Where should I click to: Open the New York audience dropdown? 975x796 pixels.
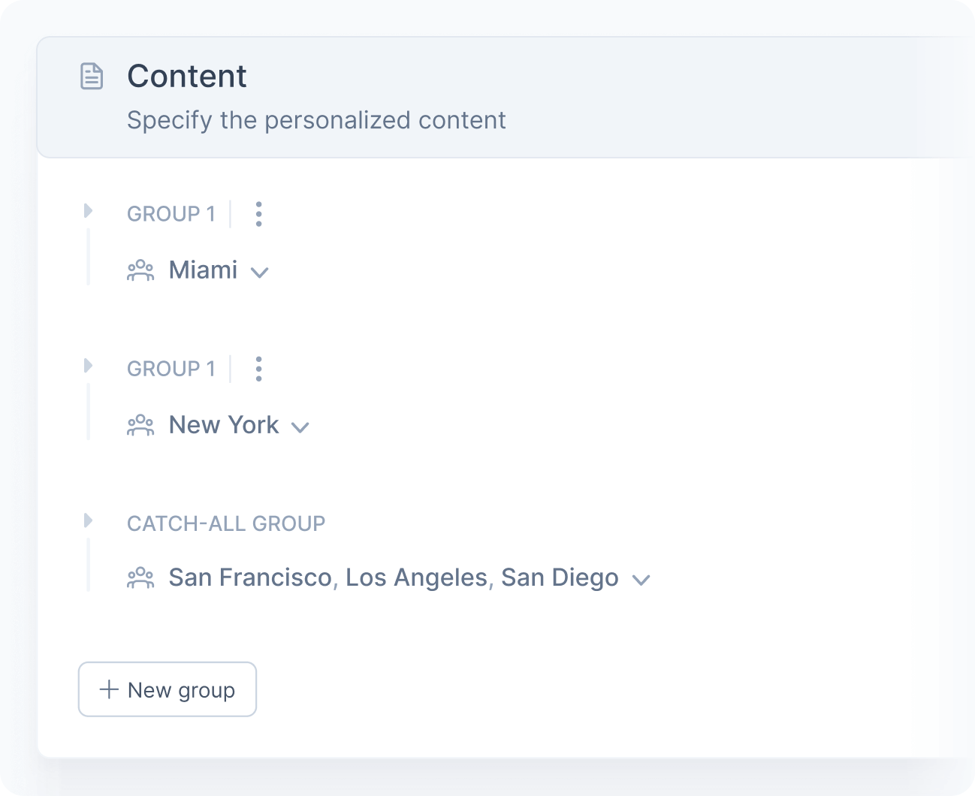300,427
